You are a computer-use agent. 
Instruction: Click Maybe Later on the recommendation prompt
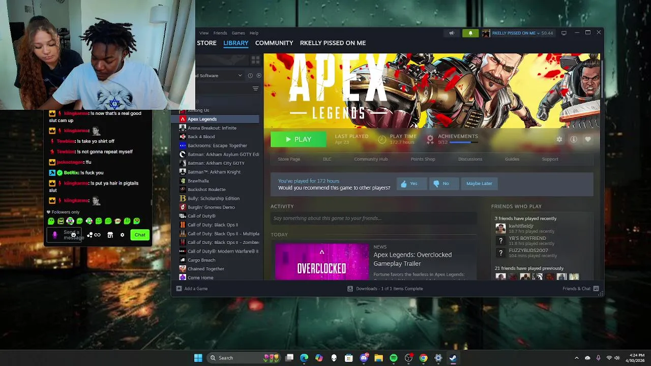pos(479,184)
